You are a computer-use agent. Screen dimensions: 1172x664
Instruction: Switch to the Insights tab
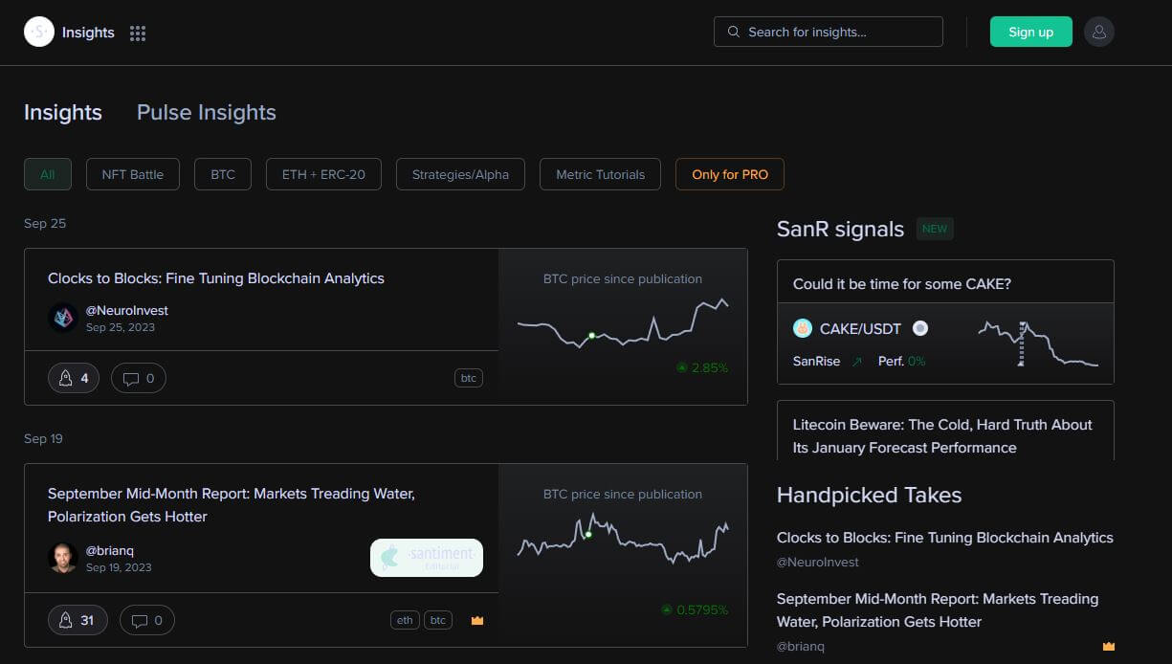(63, 112)
